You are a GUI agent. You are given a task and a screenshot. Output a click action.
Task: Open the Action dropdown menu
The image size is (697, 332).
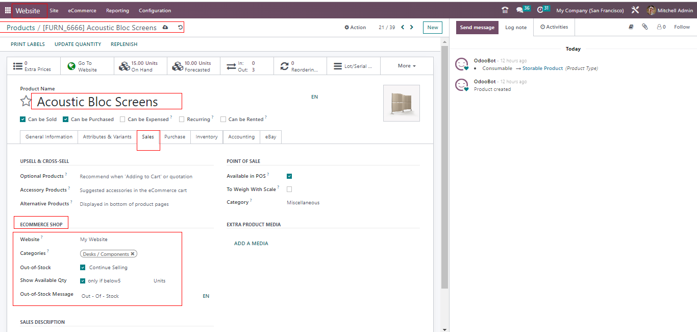point(355,28)
